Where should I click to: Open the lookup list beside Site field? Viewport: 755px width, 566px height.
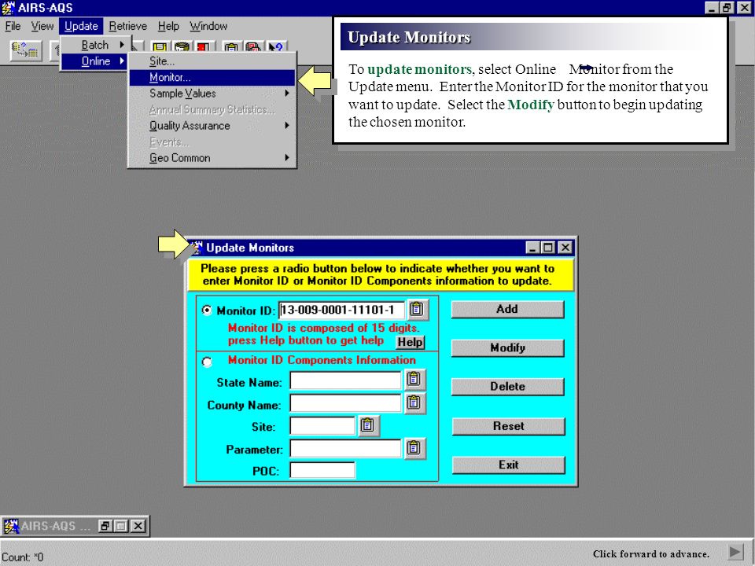(x=368, y=425)
